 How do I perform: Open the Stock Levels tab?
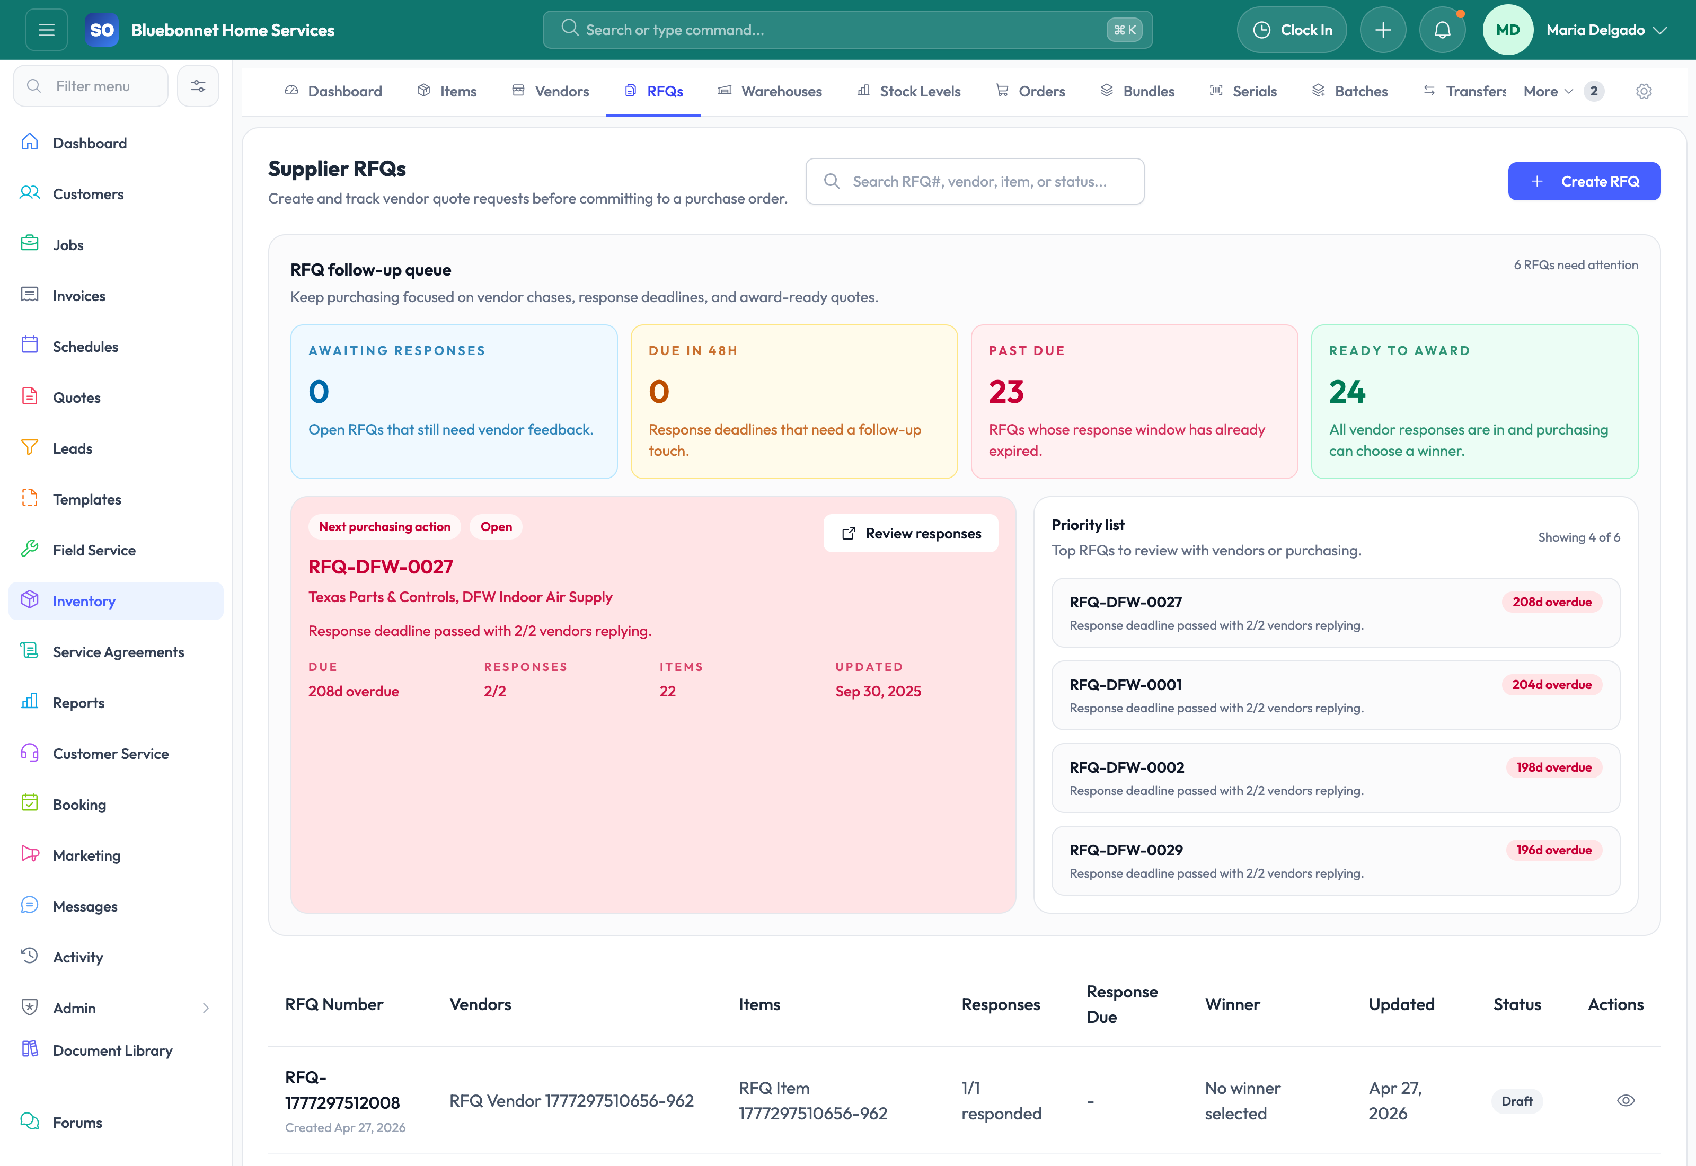click(908, 91)
